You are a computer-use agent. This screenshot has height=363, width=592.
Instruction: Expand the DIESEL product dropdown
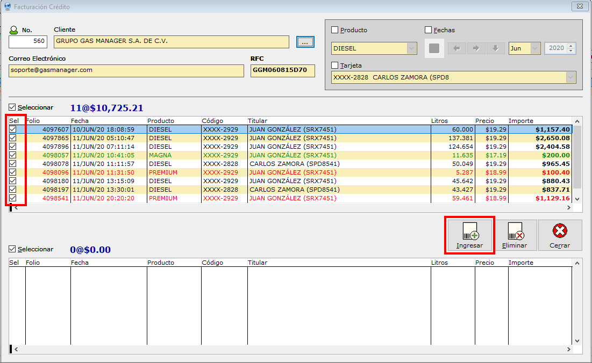pyautogui.click(x=412, y=48)
